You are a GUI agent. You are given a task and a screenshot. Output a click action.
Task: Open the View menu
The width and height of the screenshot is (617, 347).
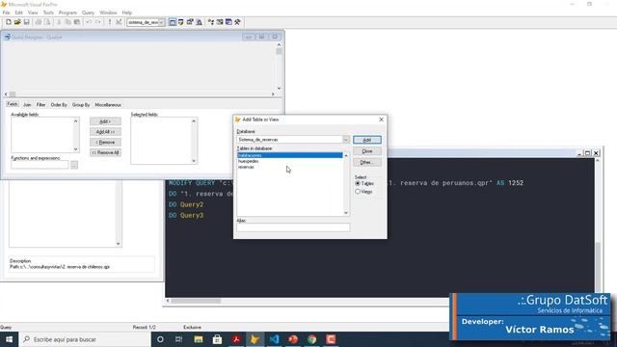[33, 13]
